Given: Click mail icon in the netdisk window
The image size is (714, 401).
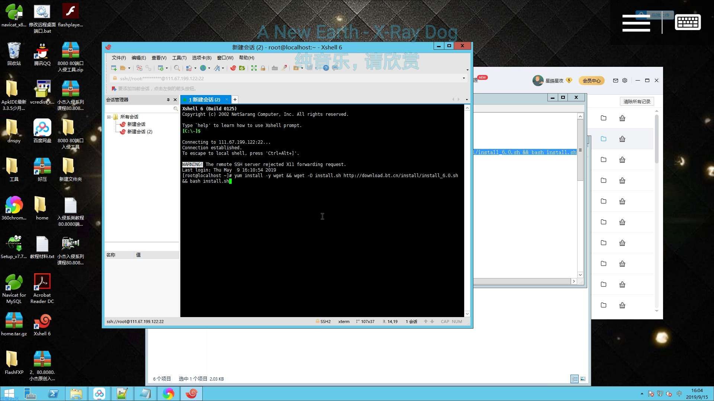Looking at the screenshot, I should point(615,81).
